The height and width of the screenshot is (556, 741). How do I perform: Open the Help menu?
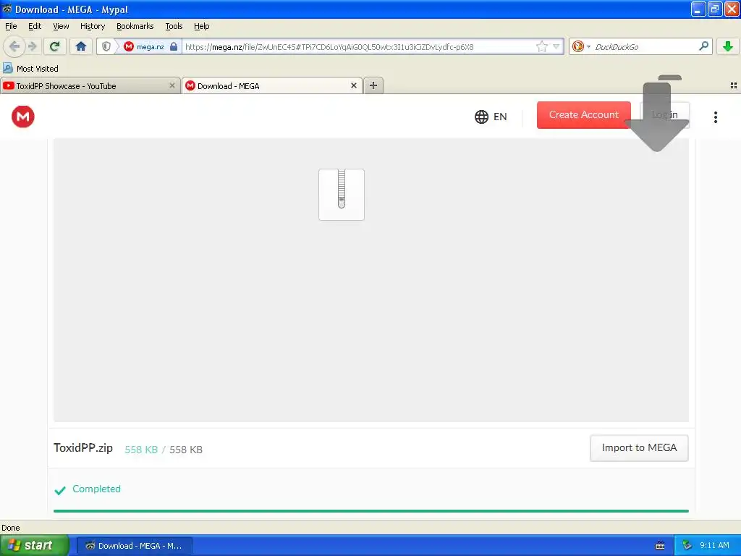click(201, 26)
